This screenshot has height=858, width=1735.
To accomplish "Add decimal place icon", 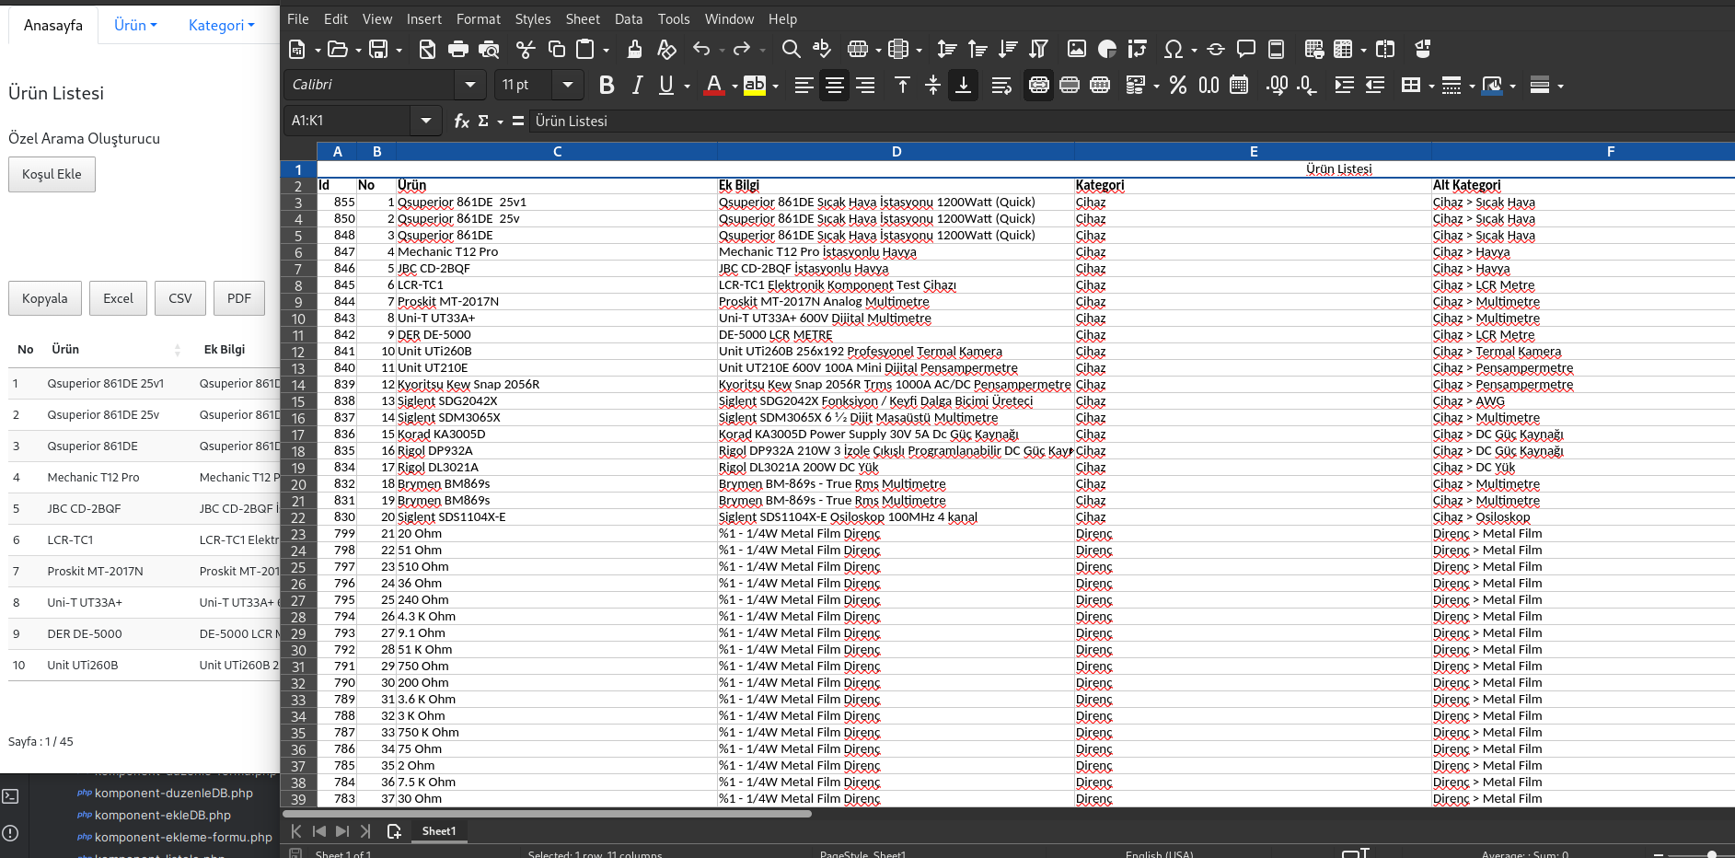I will tap(1277, 86).
